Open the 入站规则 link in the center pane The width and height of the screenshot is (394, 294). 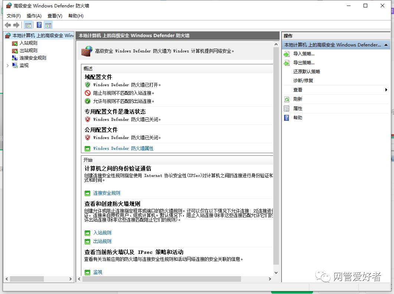pos(102,233)
